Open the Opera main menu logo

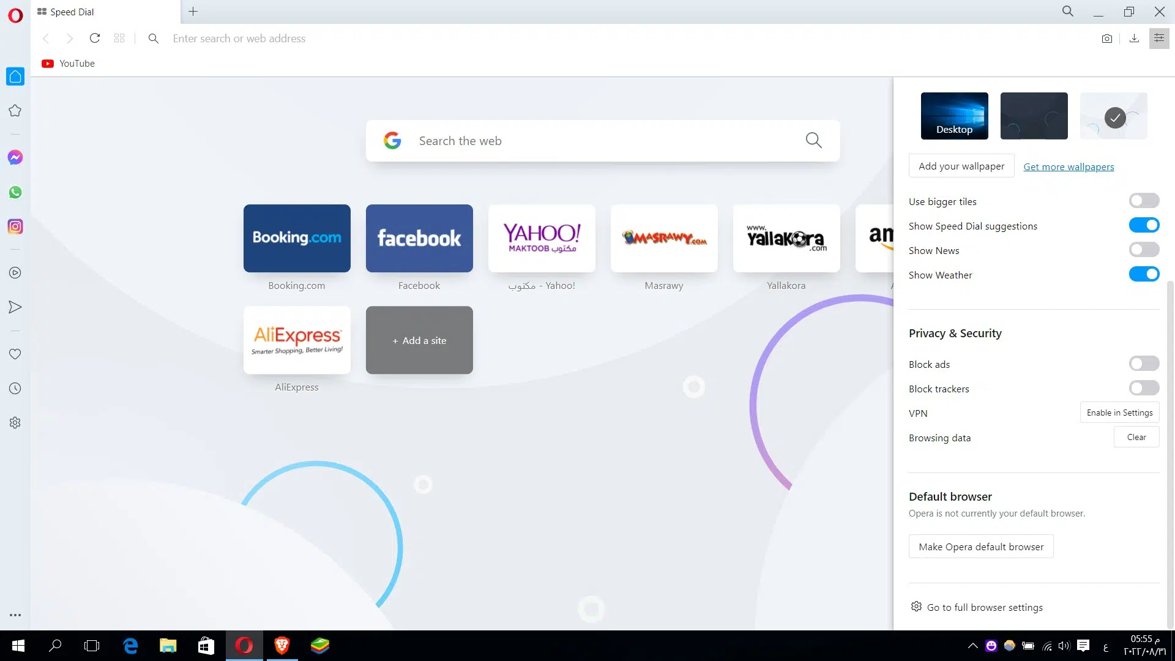[x=15, y=15]
